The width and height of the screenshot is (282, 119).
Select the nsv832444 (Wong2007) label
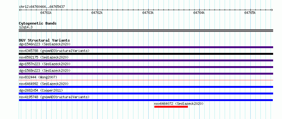click(x=38, y=77)
